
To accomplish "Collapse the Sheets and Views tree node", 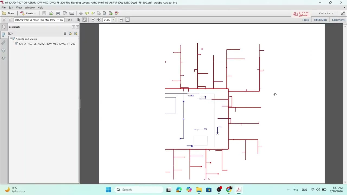I will tap(11, 39).
